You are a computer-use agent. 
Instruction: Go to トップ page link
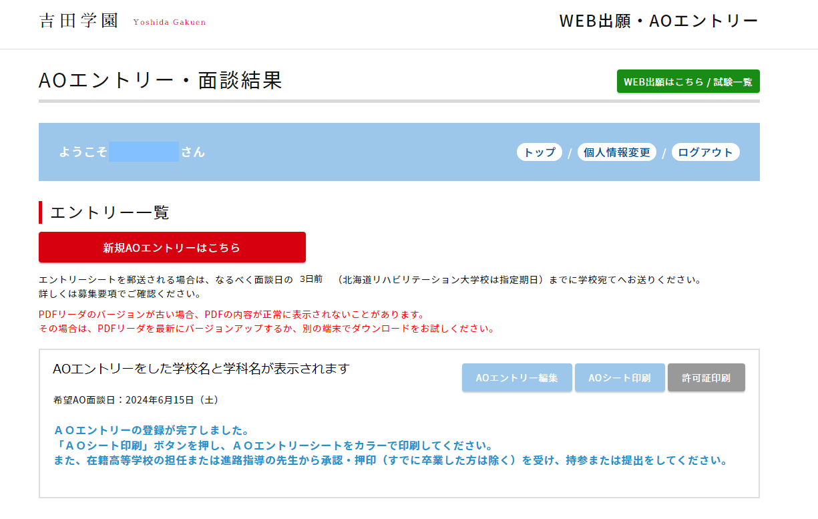pyautogui.click(x=540, y=152)
